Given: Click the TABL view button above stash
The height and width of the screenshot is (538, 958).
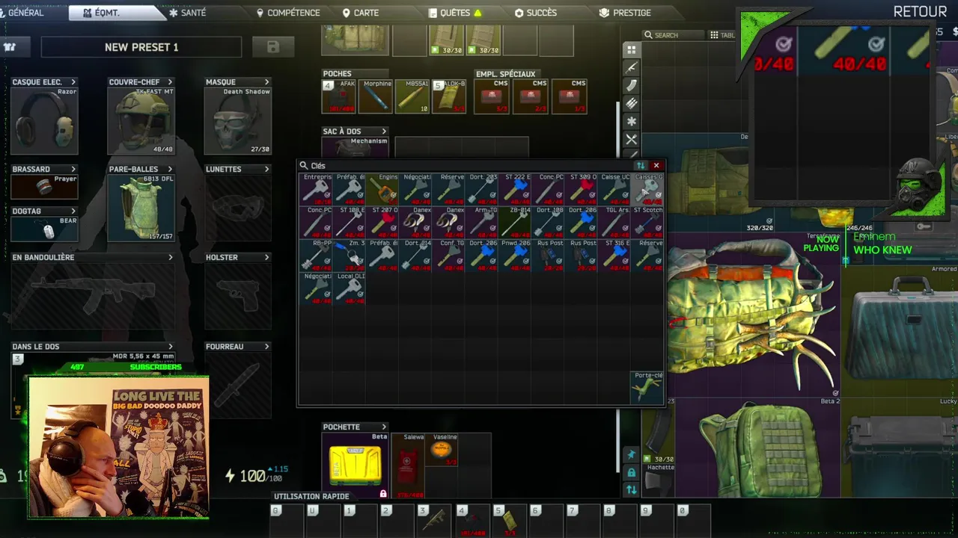Looking at the screenshot, I should (722, 35).
